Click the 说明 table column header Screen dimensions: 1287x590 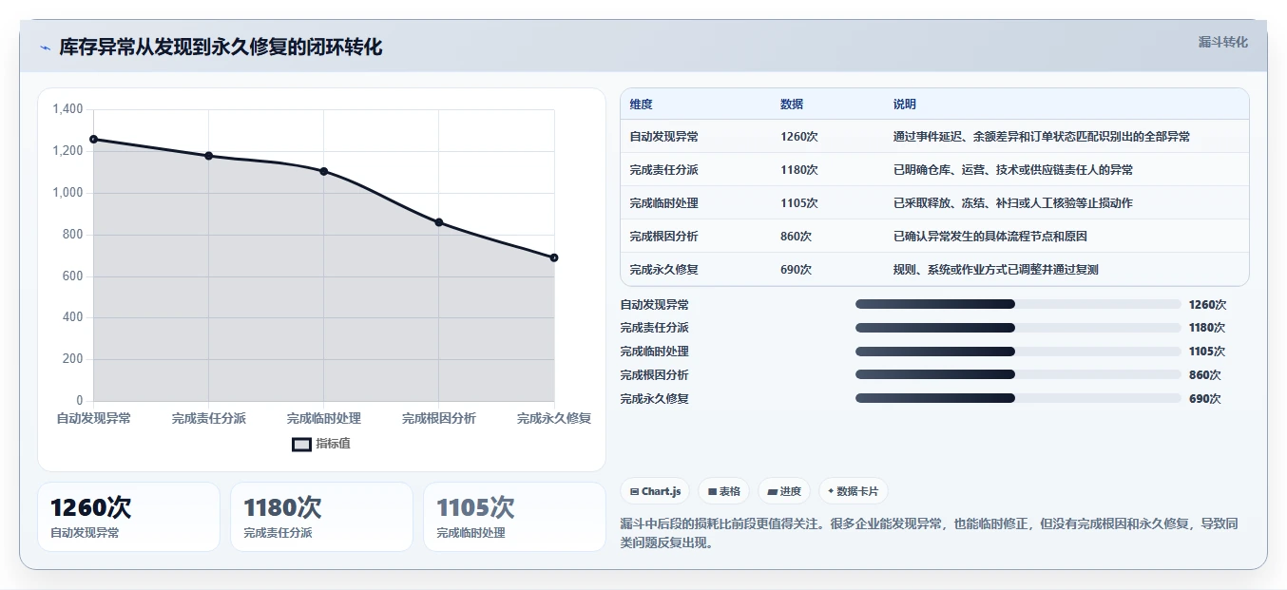(905, 105)
